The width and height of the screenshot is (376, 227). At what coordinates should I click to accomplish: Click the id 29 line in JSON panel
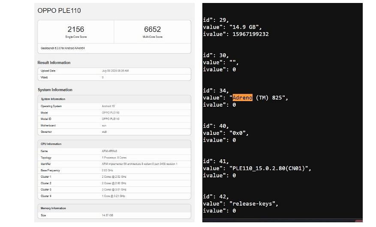point(216,20)
